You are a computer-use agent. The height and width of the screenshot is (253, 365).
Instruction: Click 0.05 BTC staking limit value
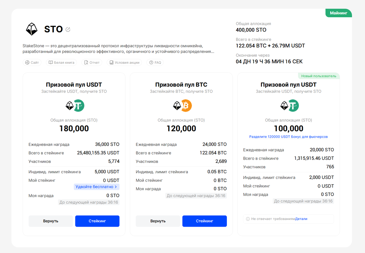[x=217, y=172]
